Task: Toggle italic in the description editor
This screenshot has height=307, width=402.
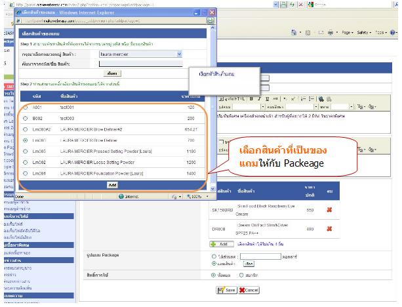Action: pyautogui.click(x=259, y=99)
